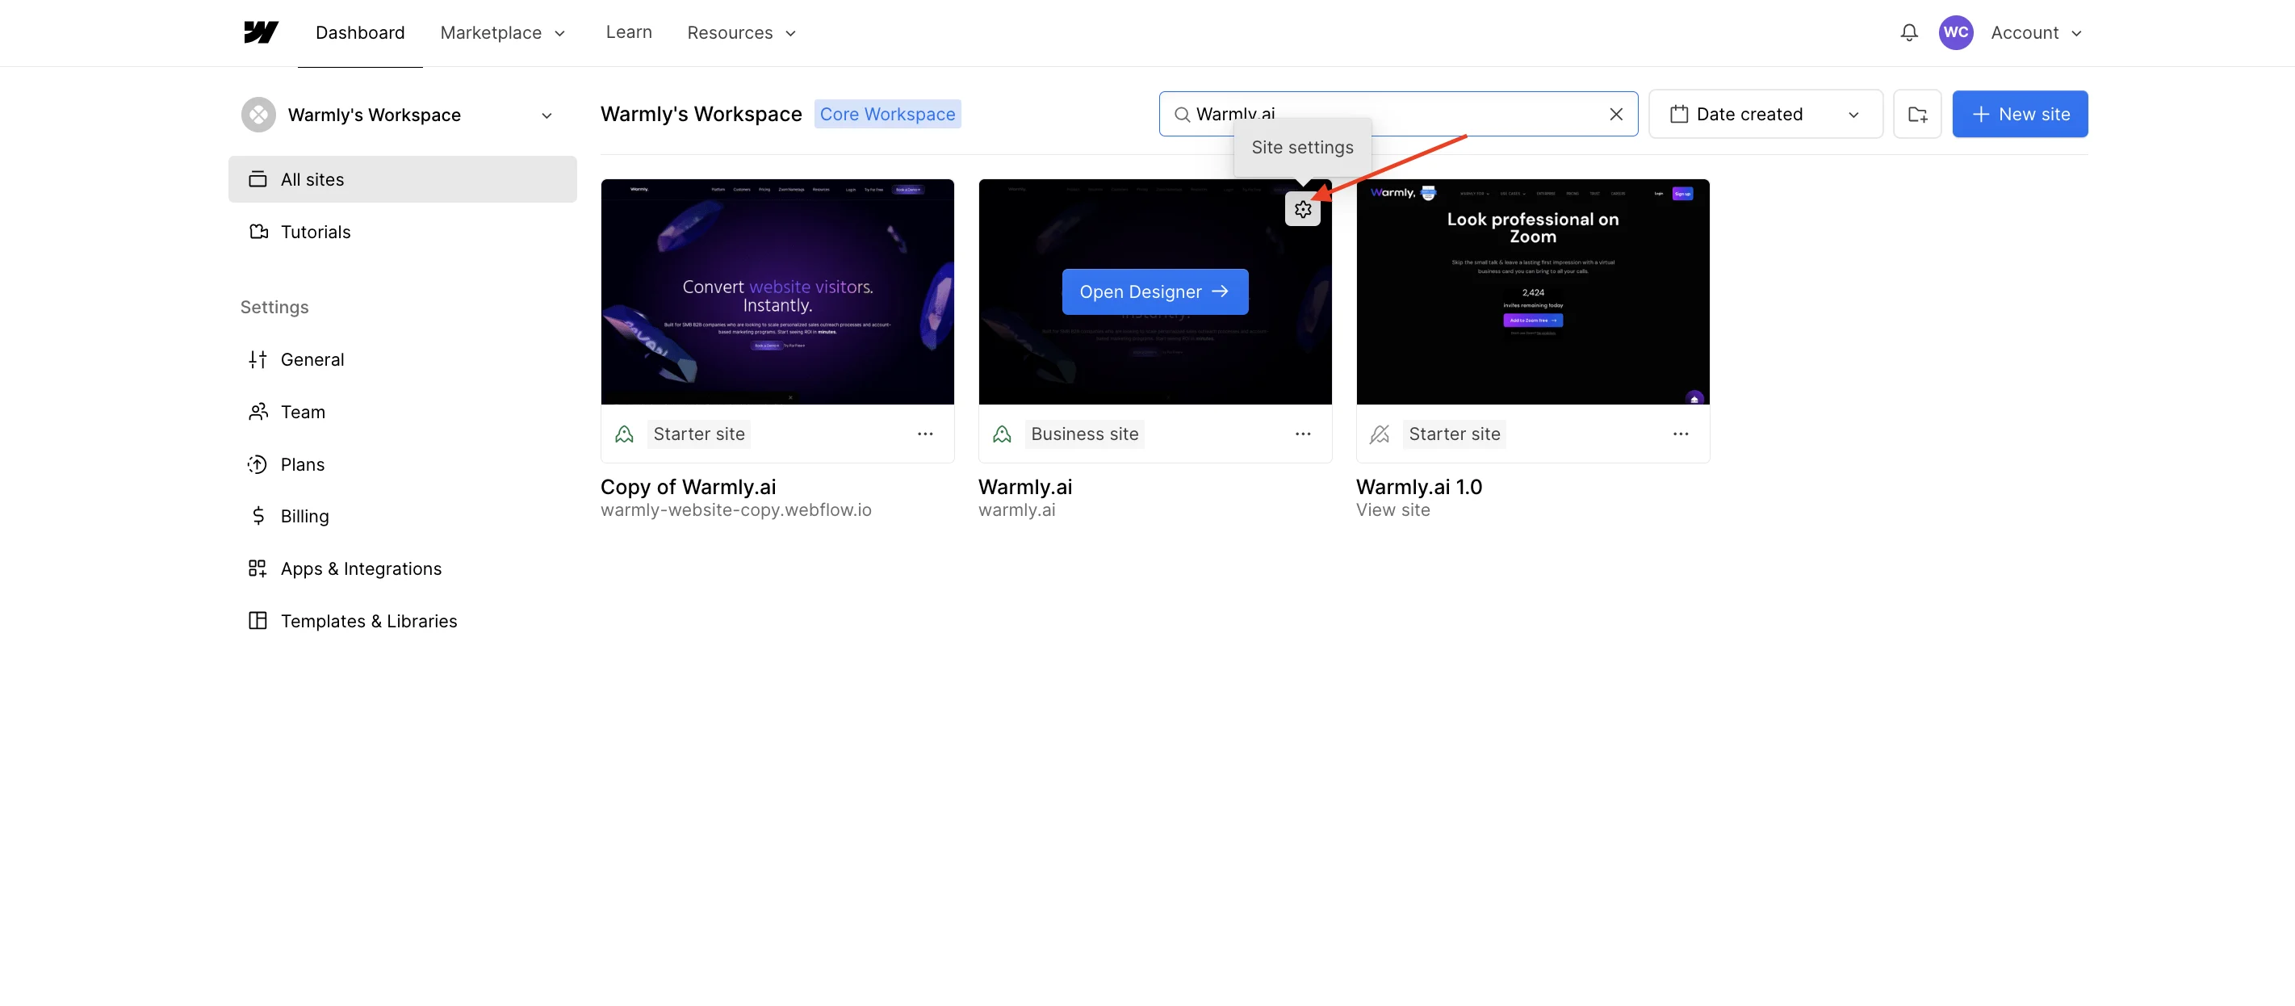This screenshot has height=1006, width=2295.
Task: Click the Webflow logo icon
Action: tap(261, 32)
